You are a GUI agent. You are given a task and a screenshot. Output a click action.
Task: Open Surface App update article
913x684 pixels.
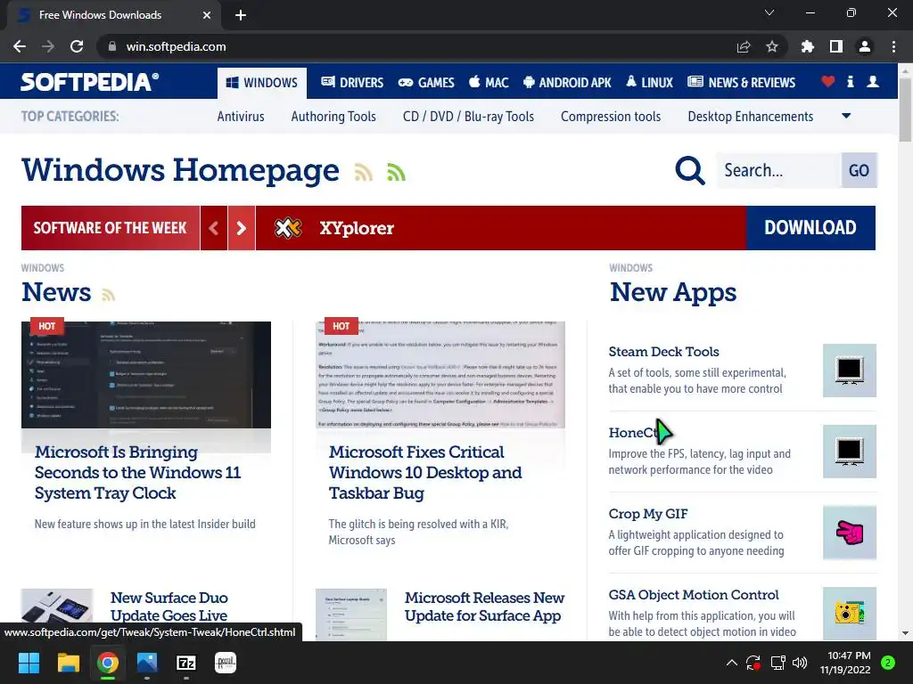[x=484, y=607]
